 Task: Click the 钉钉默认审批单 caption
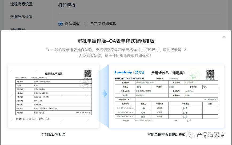53,135
